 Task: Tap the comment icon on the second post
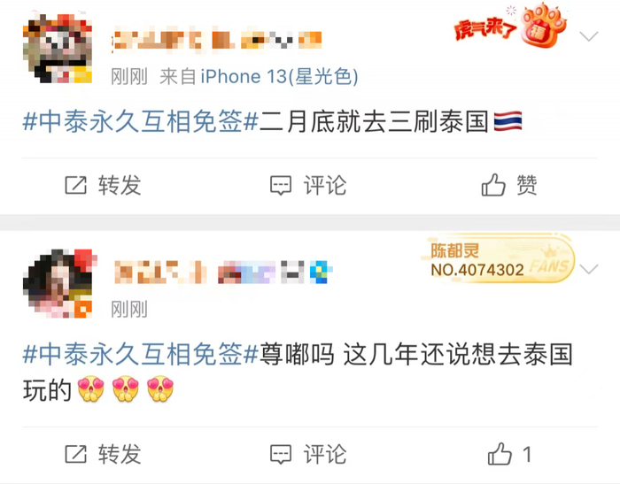pos(281,455)
